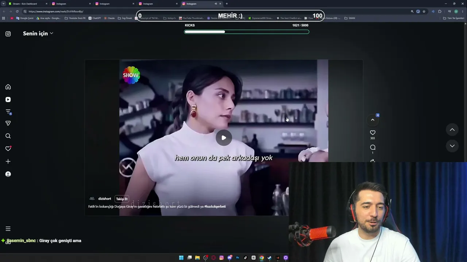Open a new browser tab
Image resolution: width=467 pixels, height=262 pixels.
tap(227, 4)
